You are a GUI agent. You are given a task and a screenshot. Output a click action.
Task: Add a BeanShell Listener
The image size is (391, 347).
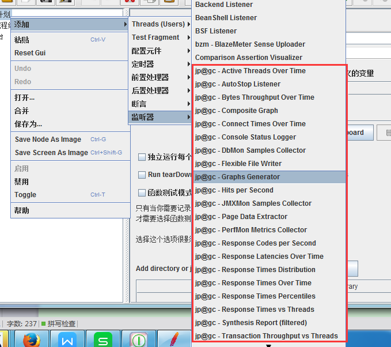coord(269,18)
